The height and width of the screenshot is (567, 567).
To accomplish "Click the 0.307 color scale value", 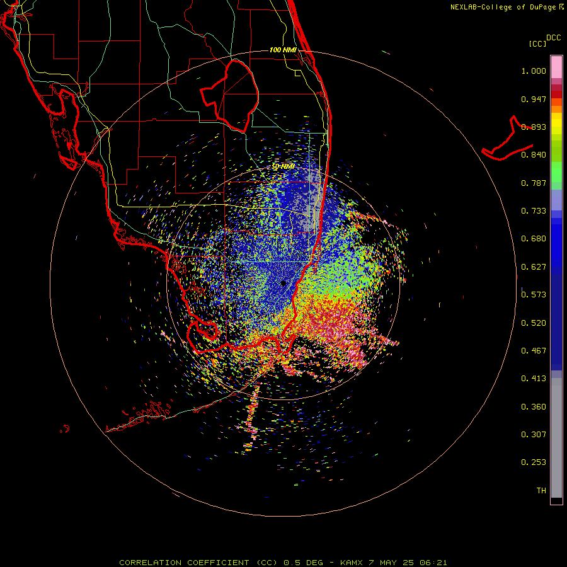I will [534, 435].
